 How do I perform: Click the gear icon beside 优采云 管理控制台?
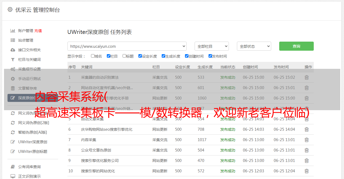click(10, 10)
